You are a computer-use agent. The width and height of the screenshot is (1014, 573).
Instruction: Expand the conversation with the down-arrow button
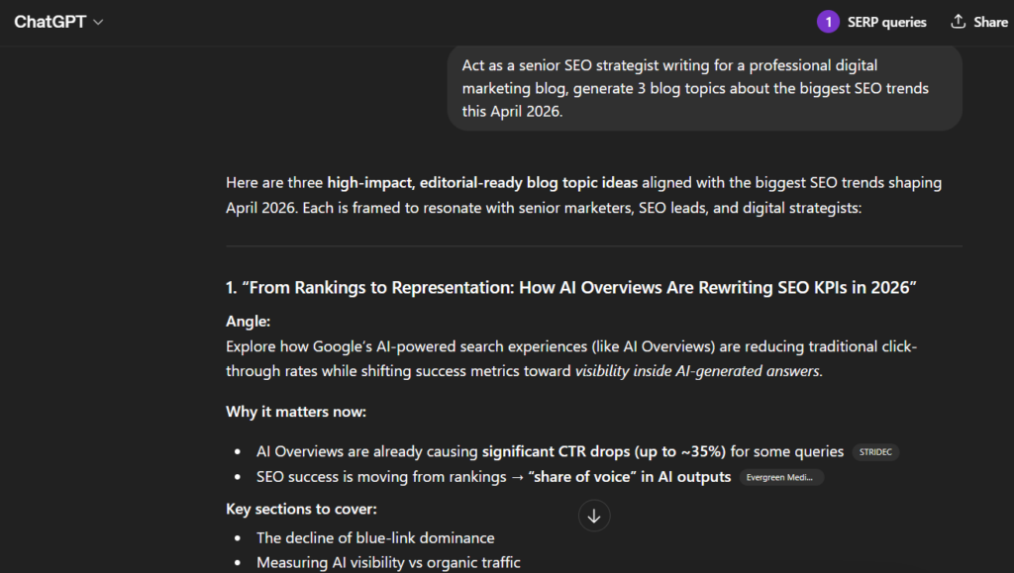[x=594, y=516]
